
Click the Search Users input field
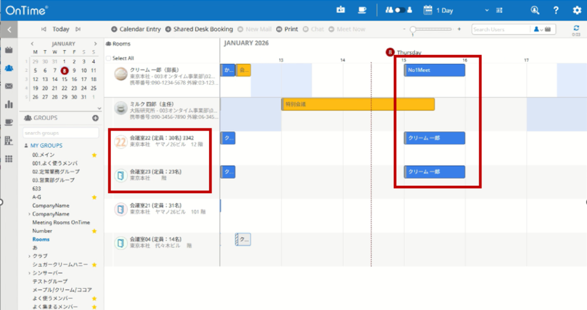(499, 29)
